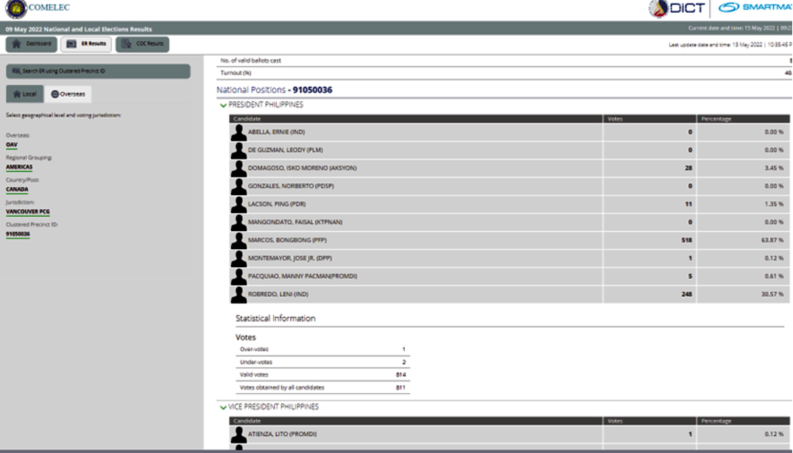This screenshot has width=793, height=453.
Task: Collapse the PRESIDENT PHILIPPINES section
Action: [223, 105]
